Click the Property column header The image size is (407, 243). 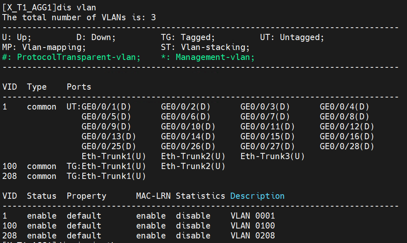pos(86,196)
